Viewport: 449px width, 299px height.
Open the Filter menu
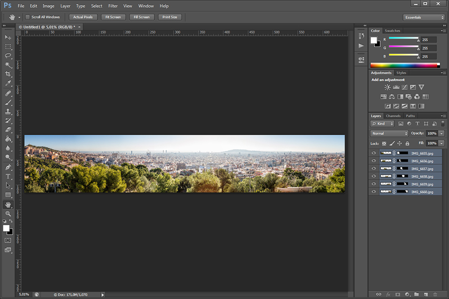113,6
